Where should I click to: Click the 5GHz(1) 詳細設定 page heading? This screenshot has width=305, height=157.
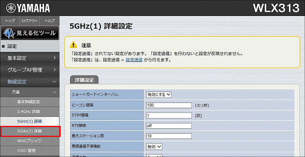click(101, 26)
